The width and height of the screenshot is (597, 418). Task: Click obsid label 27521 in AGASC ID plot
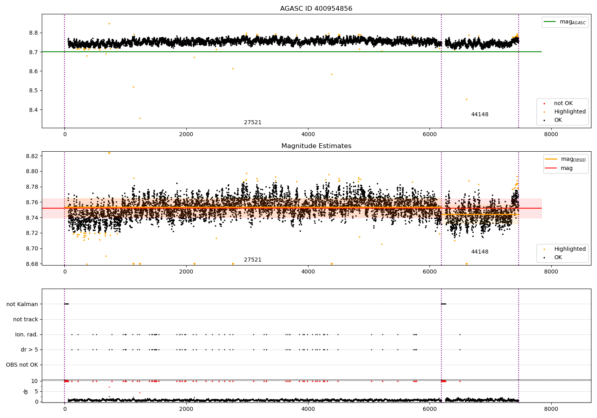pyautogui.click(x=253, y=123)
